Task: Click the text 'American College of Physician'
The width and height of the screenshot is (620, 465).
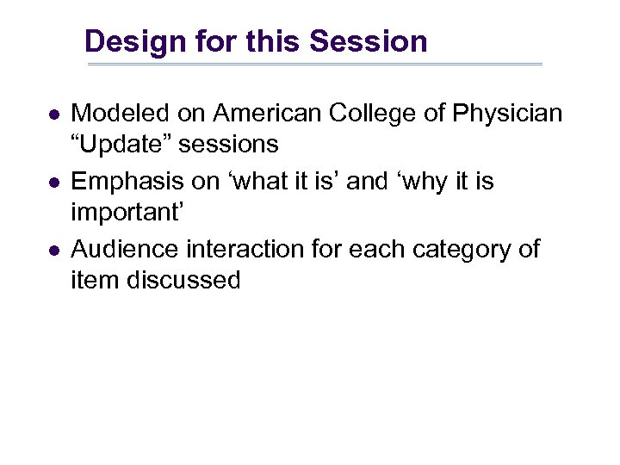Action: pyautogui.click(x=387, y=113)
